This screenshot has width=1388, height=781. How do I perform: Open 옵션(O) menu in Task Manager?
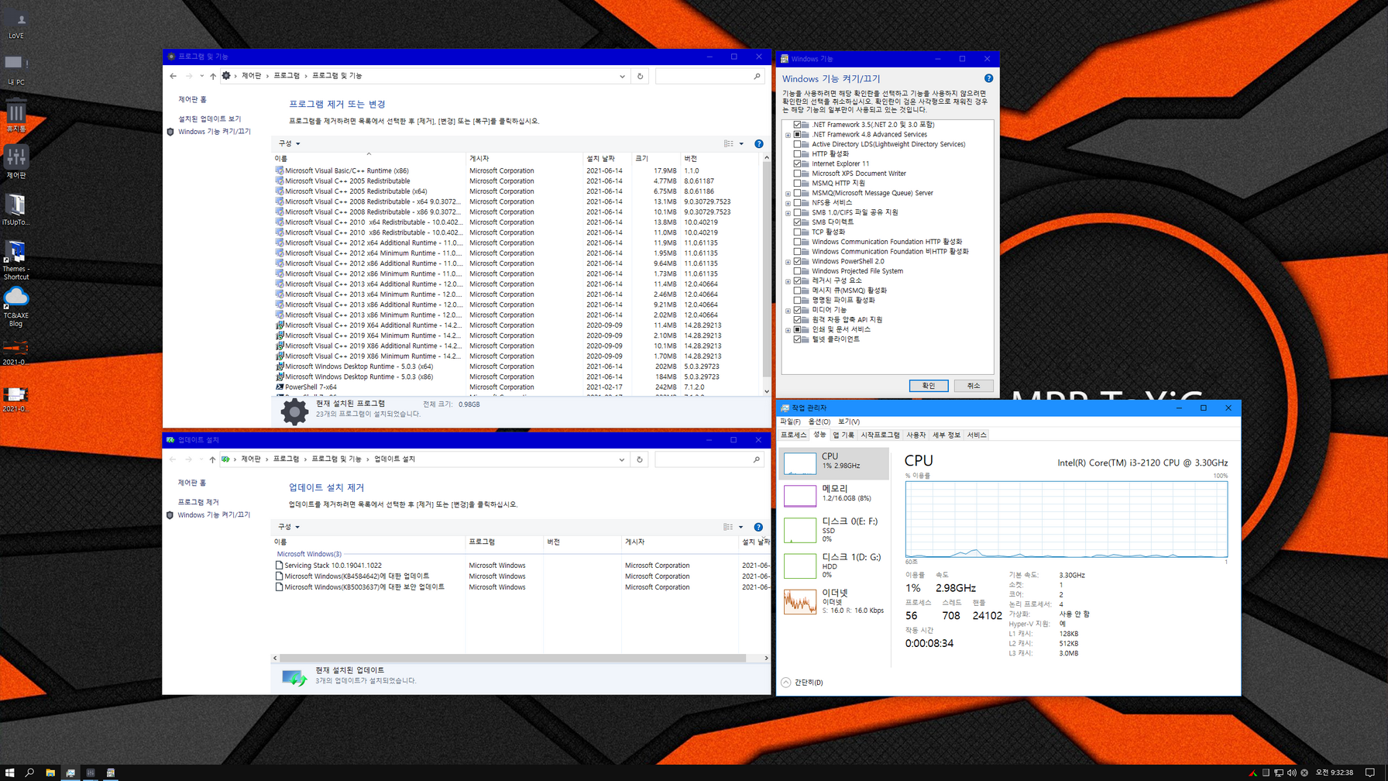[x=819, y=421]
